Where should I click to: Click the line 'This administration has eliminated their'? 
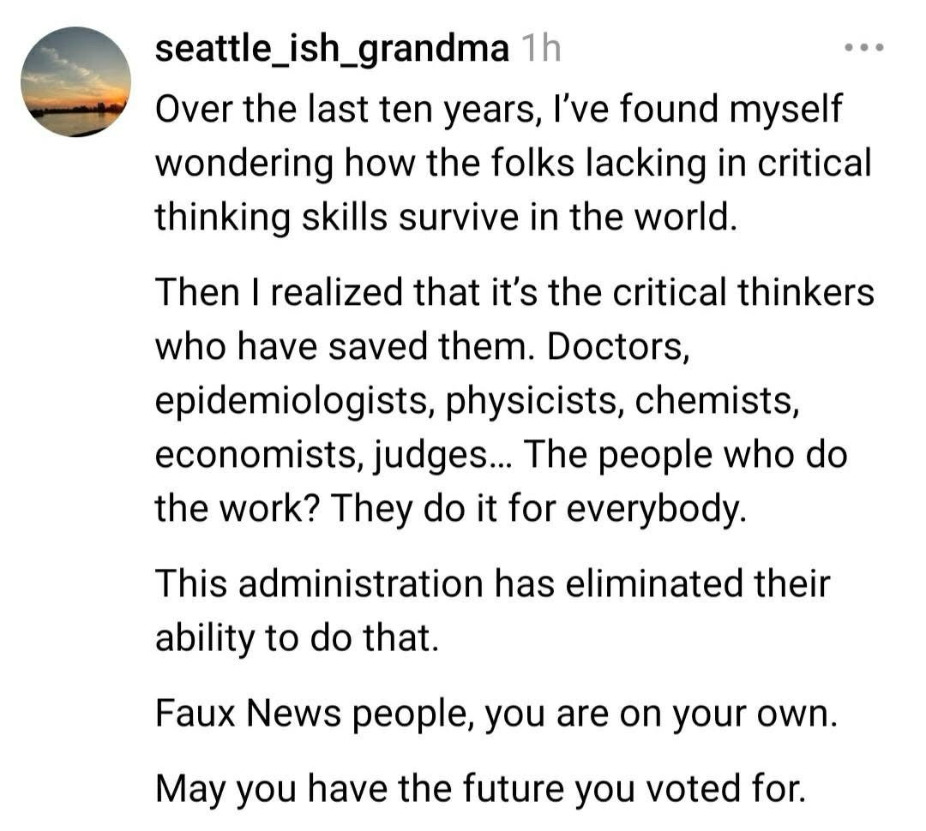492,583
